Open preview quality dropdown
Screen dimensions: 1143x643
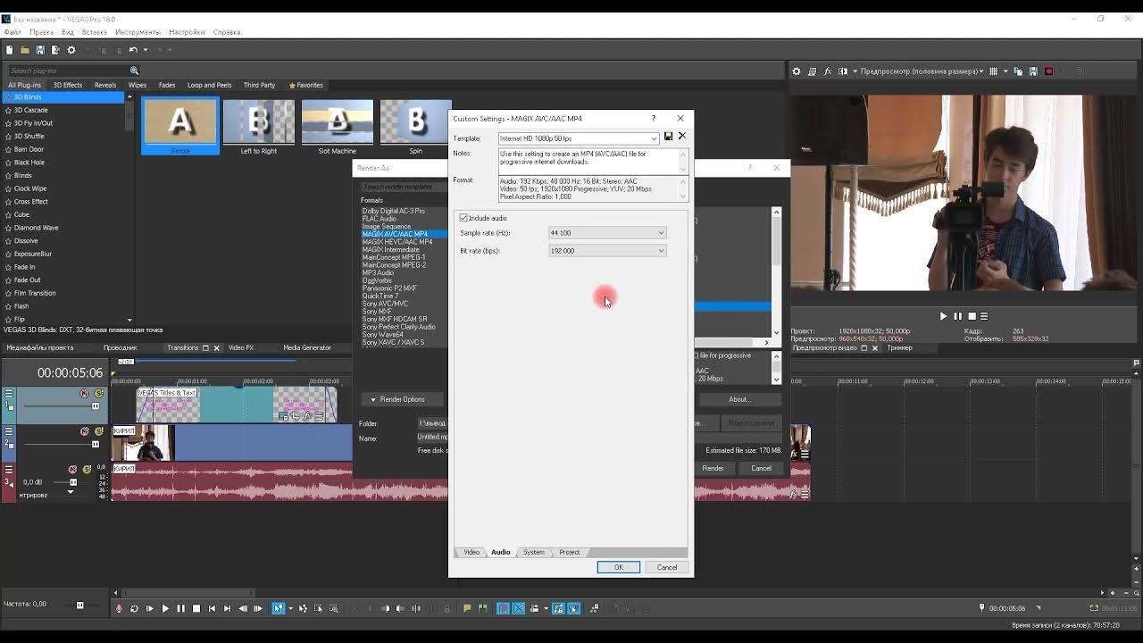click(x=922, y=71)
